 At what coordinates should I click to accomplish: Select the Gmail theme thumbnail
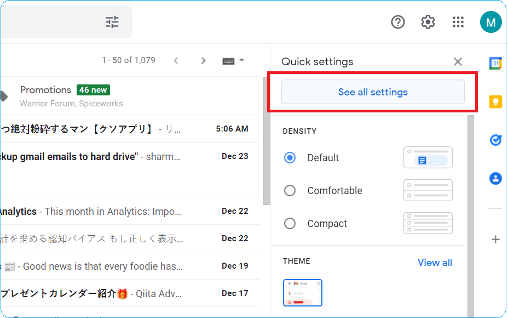(303, 292)
